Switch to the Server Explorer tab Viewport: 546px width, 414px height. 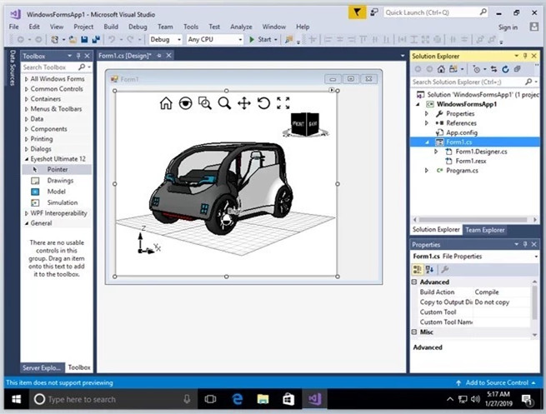point(42,367)
